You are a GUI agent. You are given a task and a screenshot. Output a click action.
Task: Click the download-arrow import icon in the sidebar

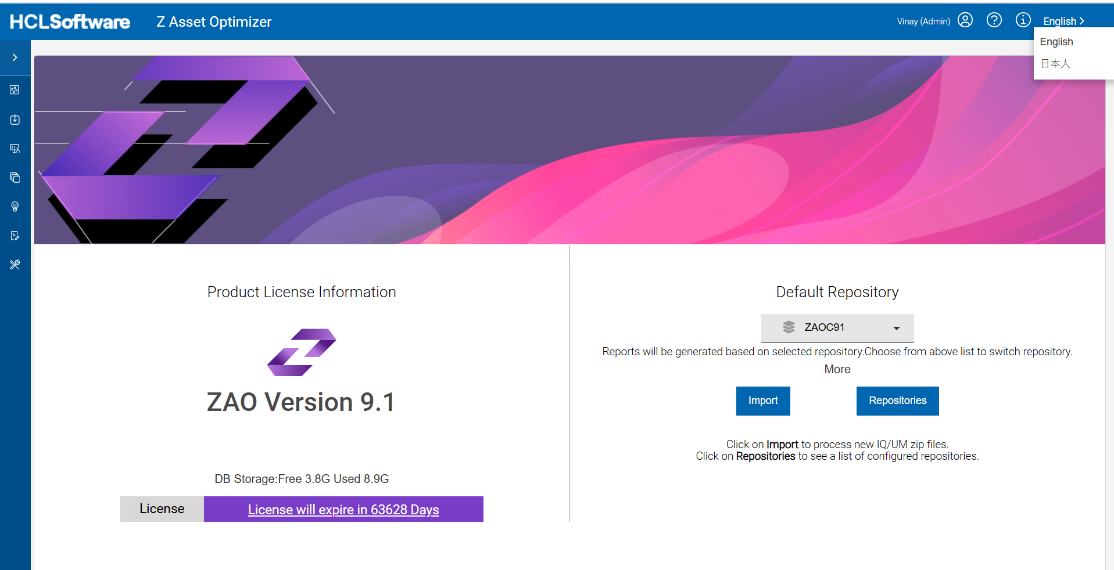pos(15,120)
